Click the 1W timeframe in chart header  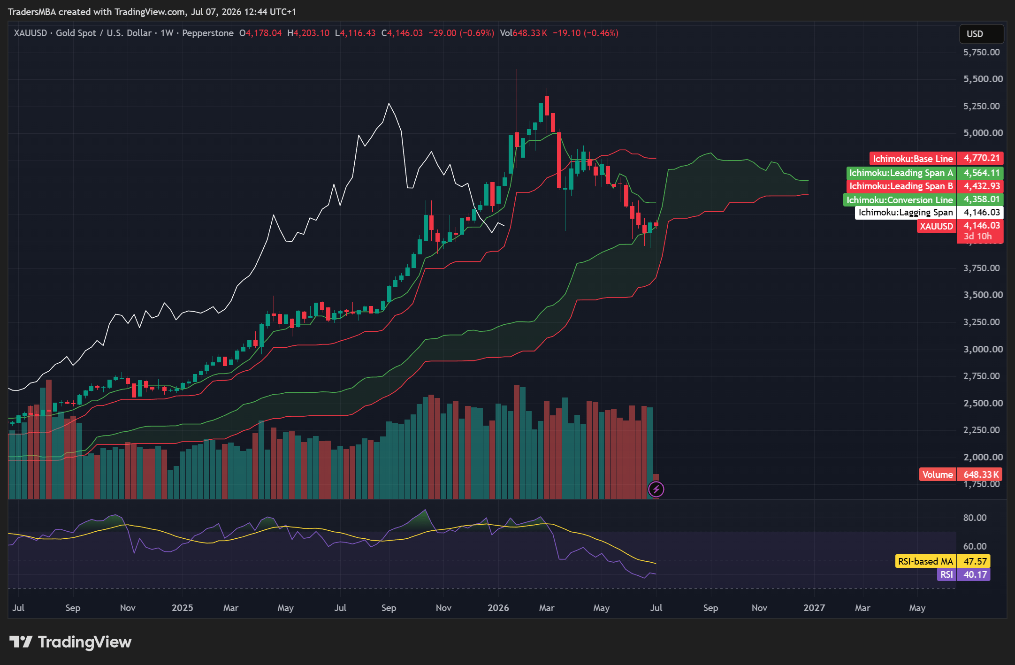[167, 33]
